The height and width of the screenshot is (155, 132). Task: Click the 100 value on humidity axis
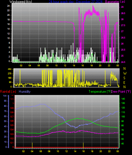tap(5, 96)
